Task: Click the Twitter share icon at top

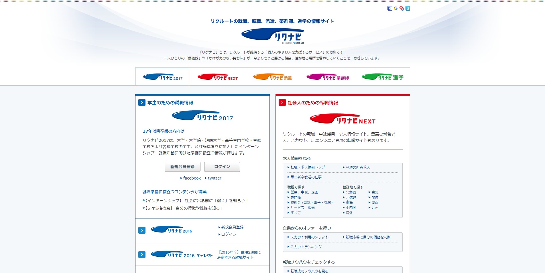Action: 408,8
